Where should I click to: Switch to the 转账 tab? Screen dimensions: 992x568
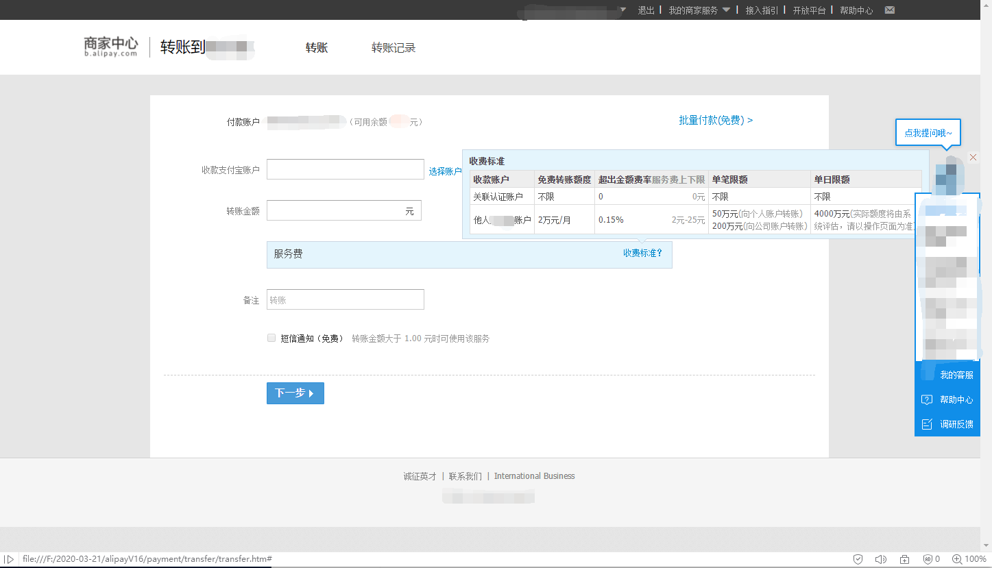tap(317, 48)
